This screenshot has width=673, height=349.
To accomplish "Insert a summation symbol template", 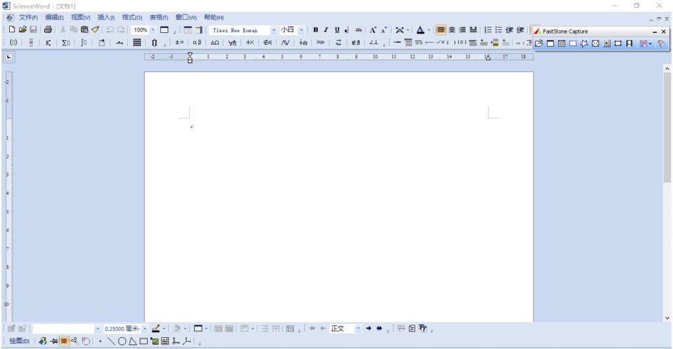I will pyautogui.click(x=66, y=43).
